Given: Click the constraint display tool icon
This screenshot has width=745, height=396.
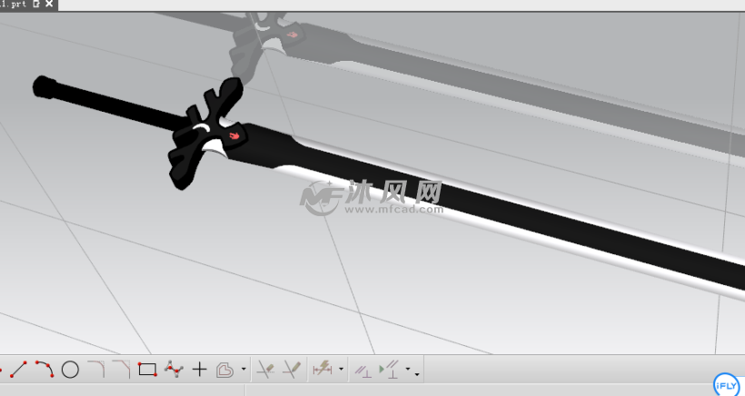Looking at the screenshot, I should (389, 370).
